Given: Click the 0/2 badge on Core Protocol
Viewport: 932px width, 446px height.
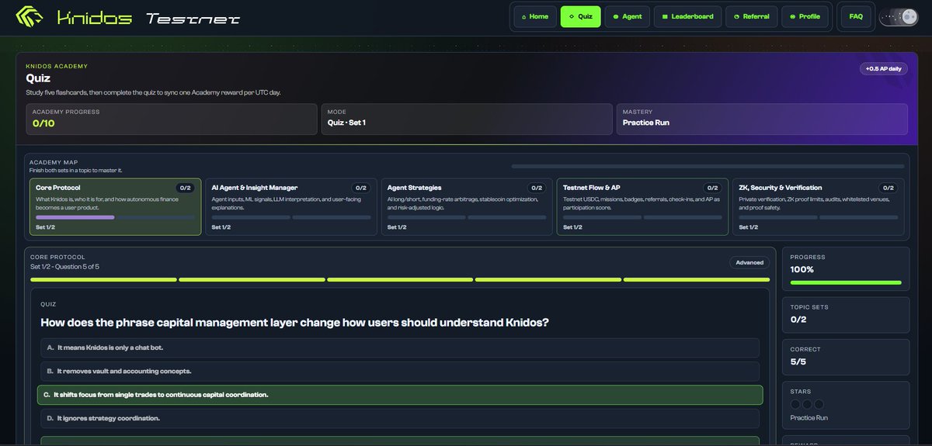Looking at the screenshot, I should 185,188.
